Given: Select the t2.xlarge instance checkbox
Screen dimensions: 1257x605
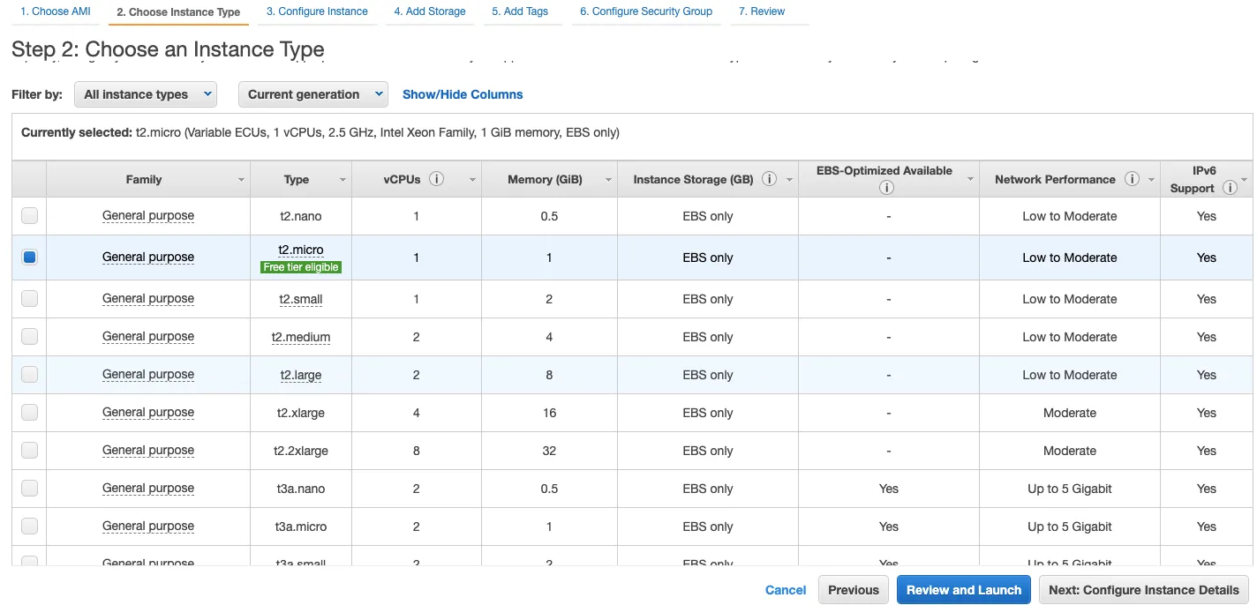Looking at the screenshot, I should tap(30, 413).
